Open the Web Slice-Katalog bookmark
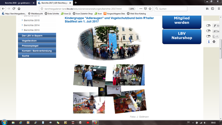 coord(136,14)
